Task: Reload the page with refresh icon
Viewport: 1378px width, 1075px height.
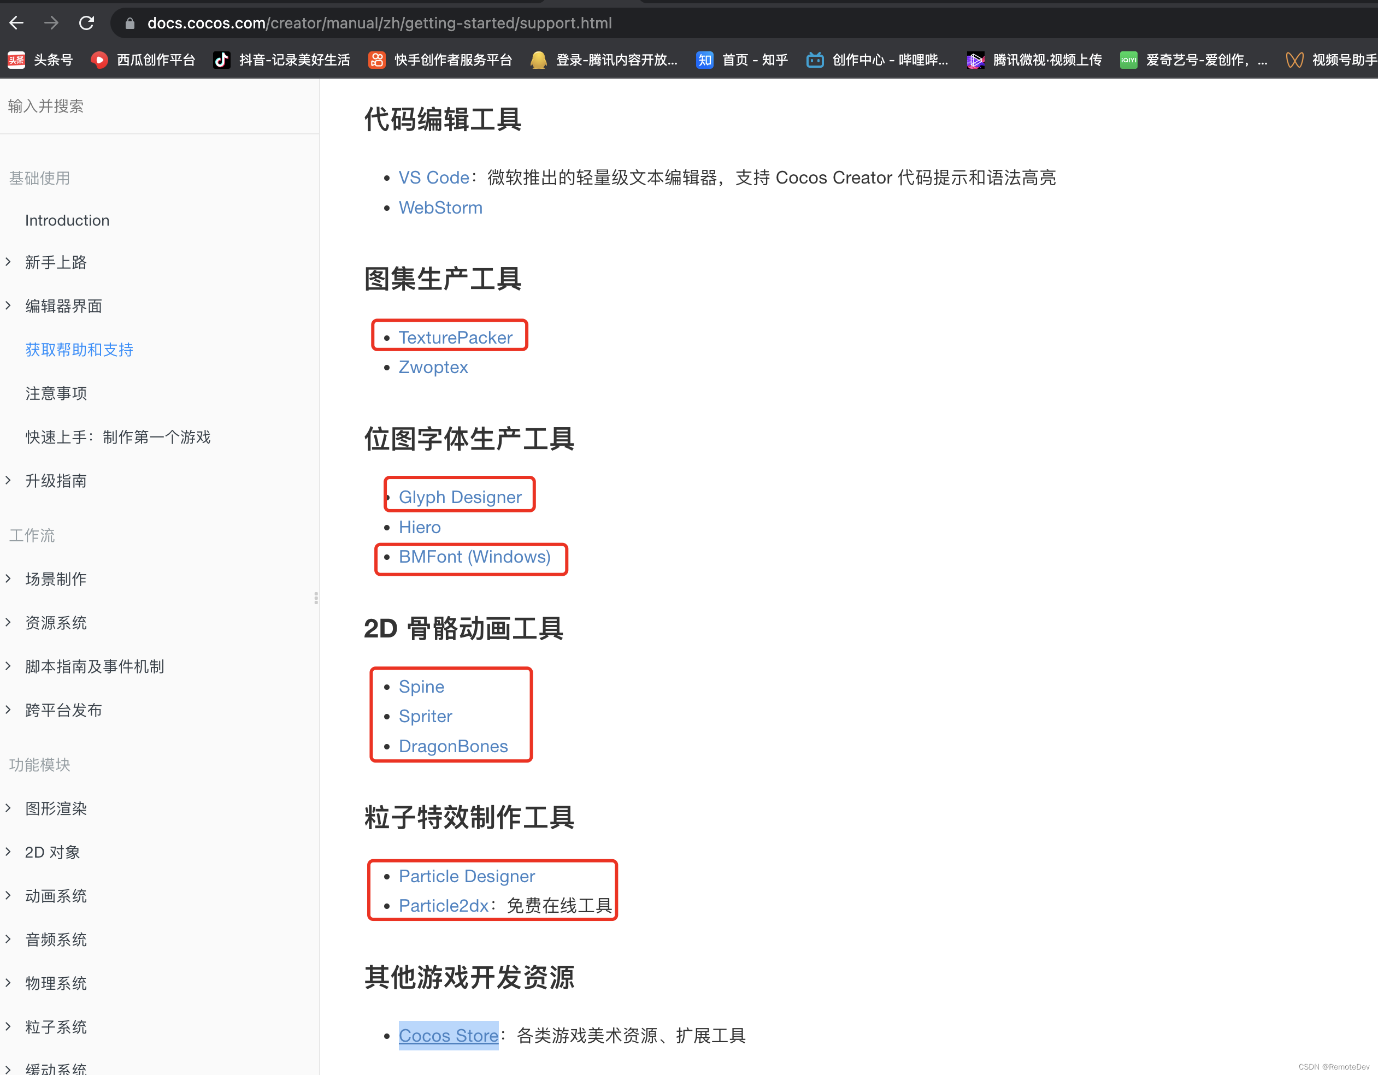Action: coord(86,23)
